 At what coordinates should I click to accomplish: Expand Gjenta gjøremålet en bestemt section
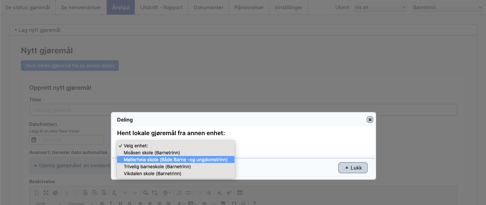point(72,166)
